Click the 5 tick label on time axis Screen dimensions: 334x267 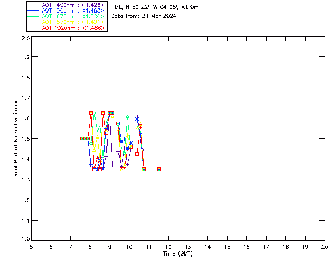tap(31, 246)
